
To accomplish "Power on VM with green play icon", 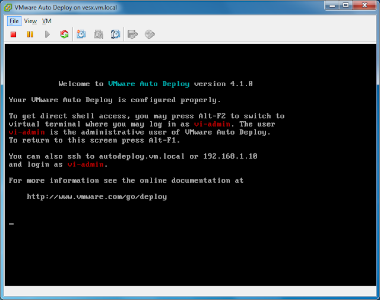I will click(x=47, y=34).
